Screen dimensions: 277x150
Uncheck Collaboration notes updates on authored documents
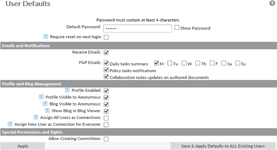106,77
